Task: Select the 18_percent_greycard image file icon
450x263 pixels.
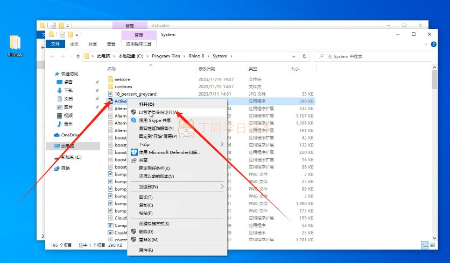Action: click(x=110, y=93)
